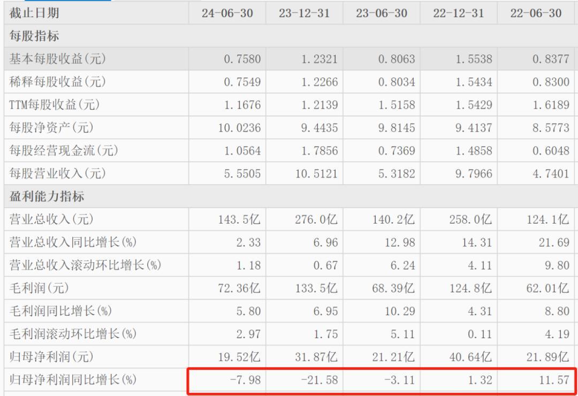Click the 归母净利润(元) row label
Screen dimensions: 578x396
[x=51, y=356]
